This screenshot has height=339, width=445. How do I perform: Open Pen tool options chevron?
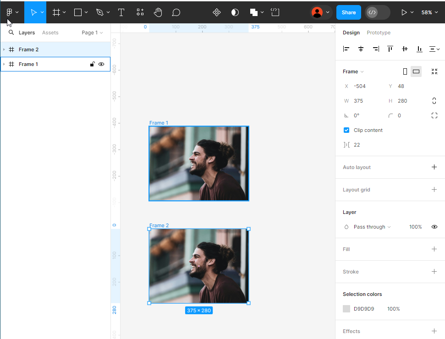pos(108,12)
